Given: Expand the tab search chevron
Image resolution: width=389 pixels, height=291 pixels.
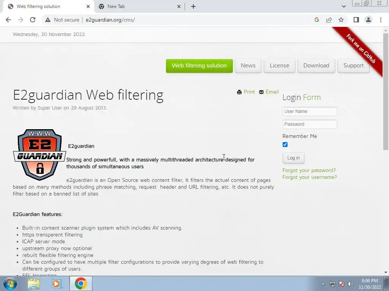Looking at the screenshot, I should point(343,7).
